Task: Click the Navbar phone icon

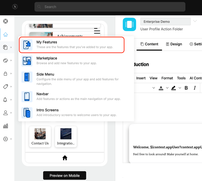Action: coord(27,97)
